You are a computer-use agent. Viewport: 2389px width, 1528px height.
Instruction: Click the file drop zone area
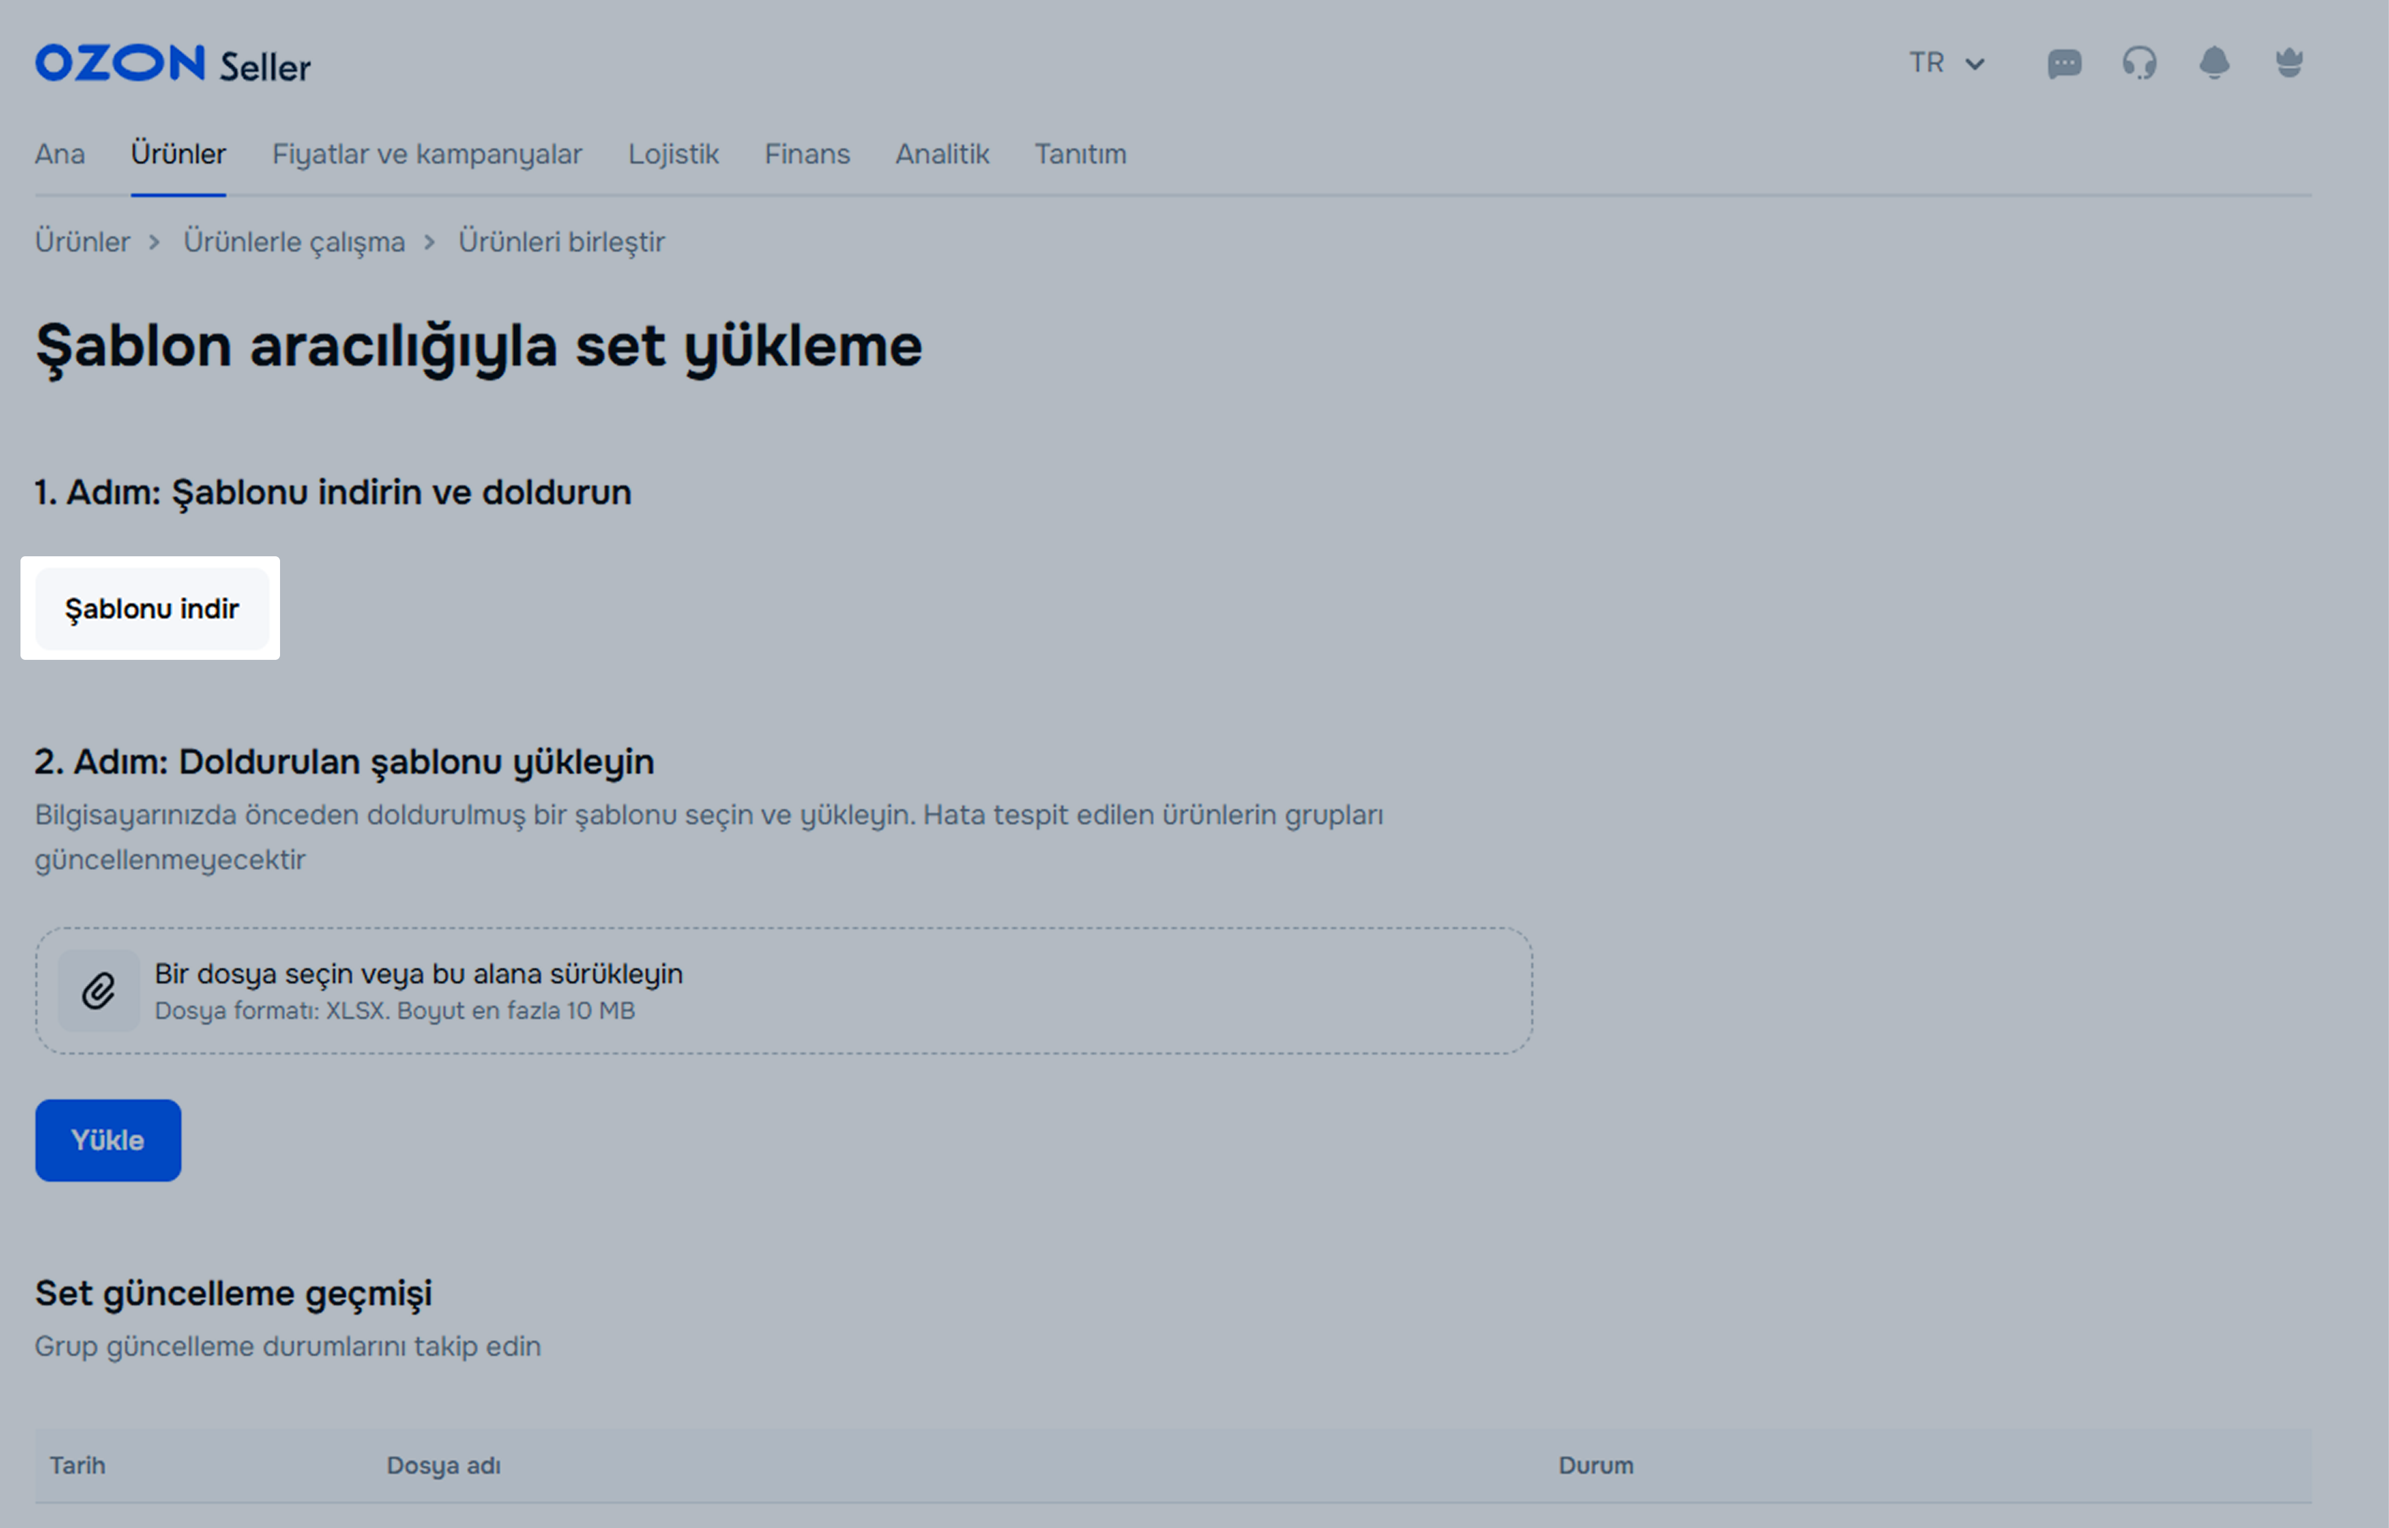[784, 990]
